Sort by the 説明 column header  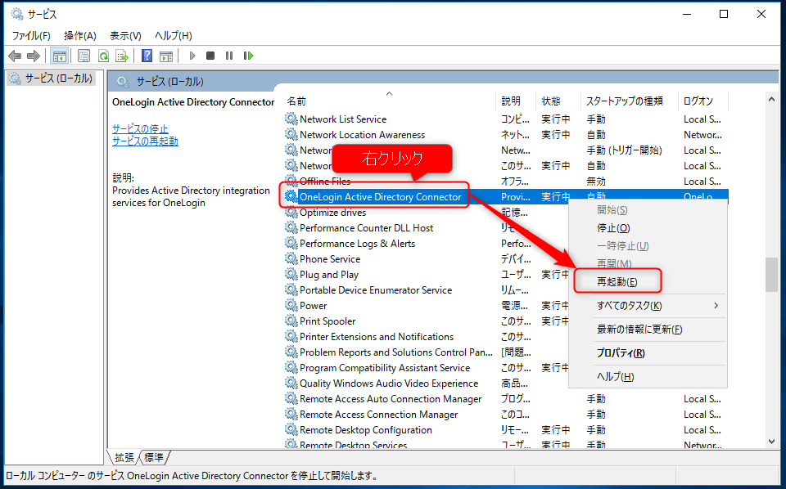pyautogui.click(x=516, y=101)
